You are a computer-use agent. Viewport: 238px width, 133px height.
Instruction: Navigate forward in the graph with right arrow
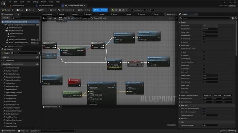pos(55,18)
